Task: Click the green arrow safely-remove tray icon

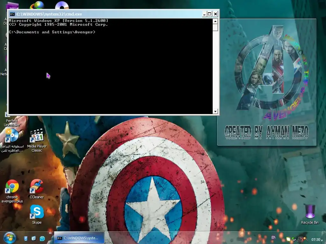Action: [294, 239]
